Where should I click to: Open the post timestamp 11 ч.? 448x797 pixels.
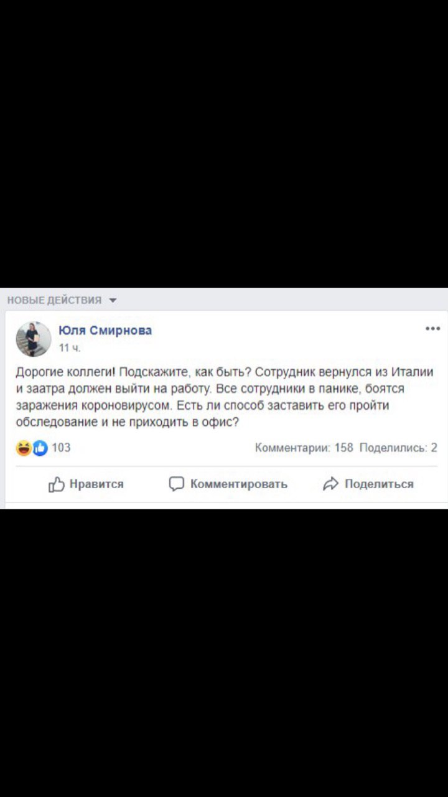66,347
